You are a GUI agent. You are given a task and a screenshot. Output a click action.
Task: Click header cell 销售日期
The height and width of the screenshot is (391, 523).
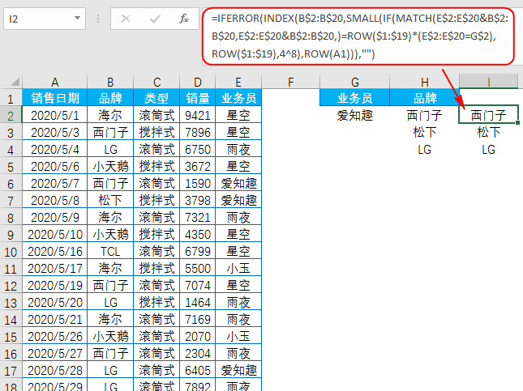click(55, 98)
